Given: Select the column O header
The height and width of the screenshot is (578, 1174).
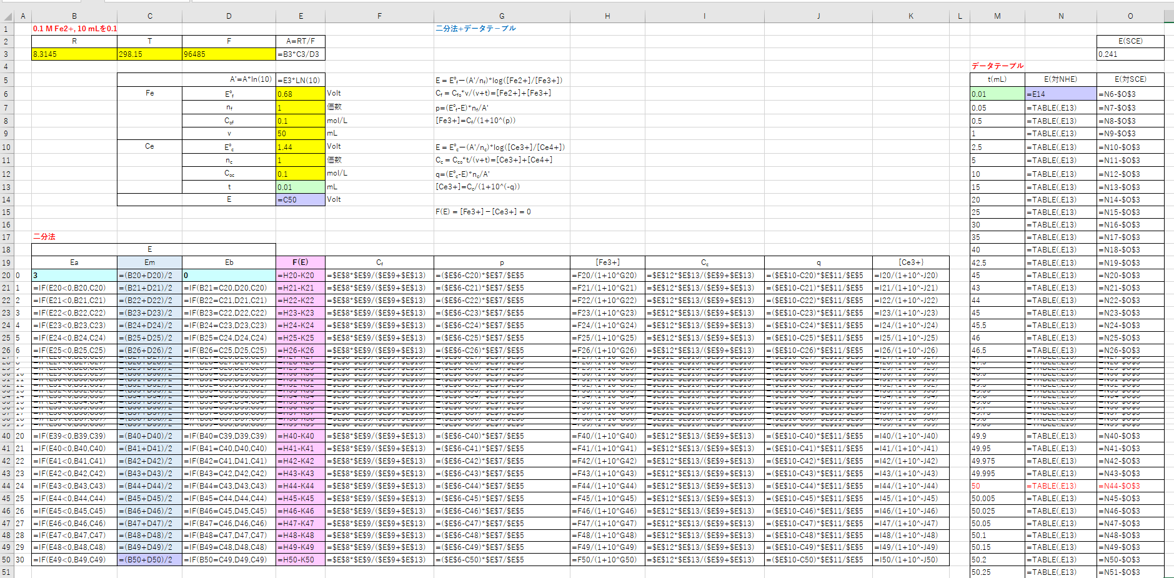Looking at the screenshot, I should pyautogui.click(x=1130, y=16).
